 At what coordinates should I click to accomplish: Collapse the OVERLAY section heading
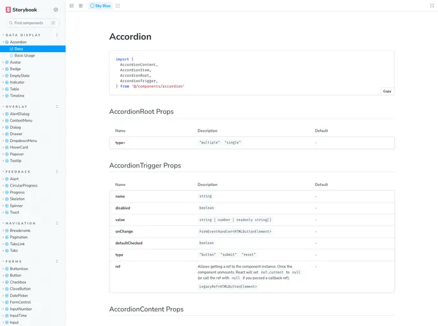pos(16,107)
